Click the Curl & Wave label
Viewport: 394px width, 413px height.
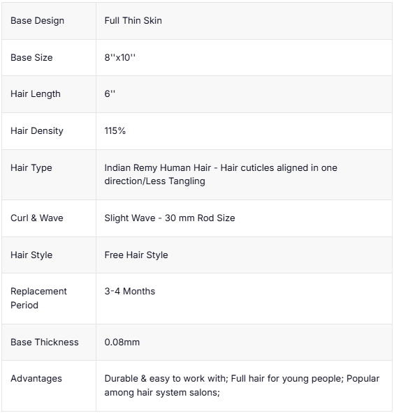36,218
